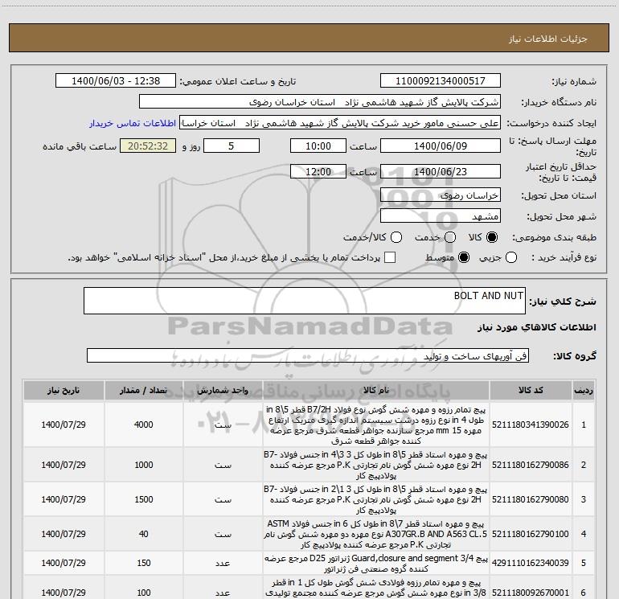Click the quantity 4000 in row 1
Screen dimensions: 619x599
[x=143, y=425]
